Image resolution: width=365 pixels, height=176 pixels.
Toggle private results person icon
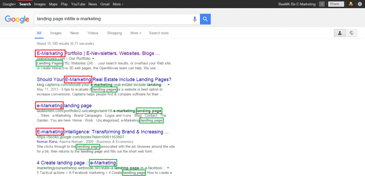tap(340, 33)
